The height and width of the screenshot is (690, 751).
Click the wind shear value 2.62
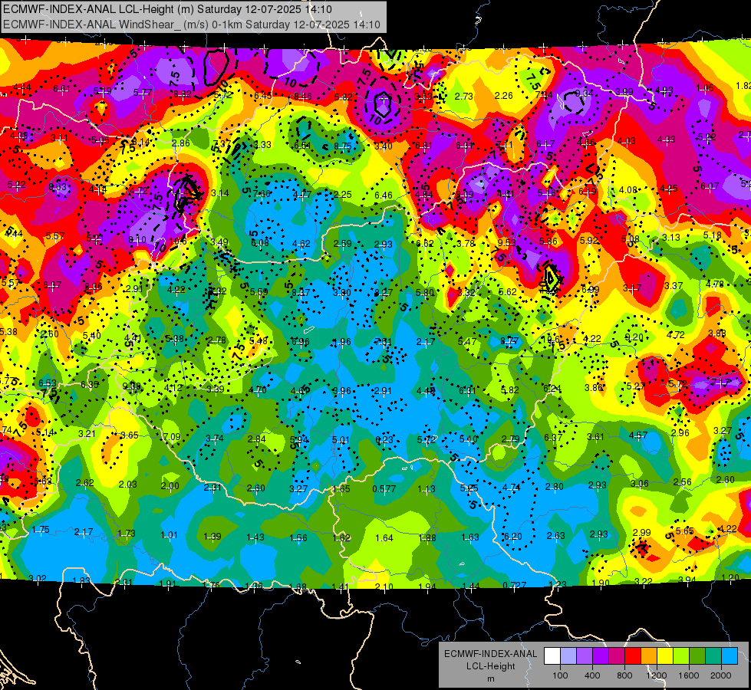point(85,483)
